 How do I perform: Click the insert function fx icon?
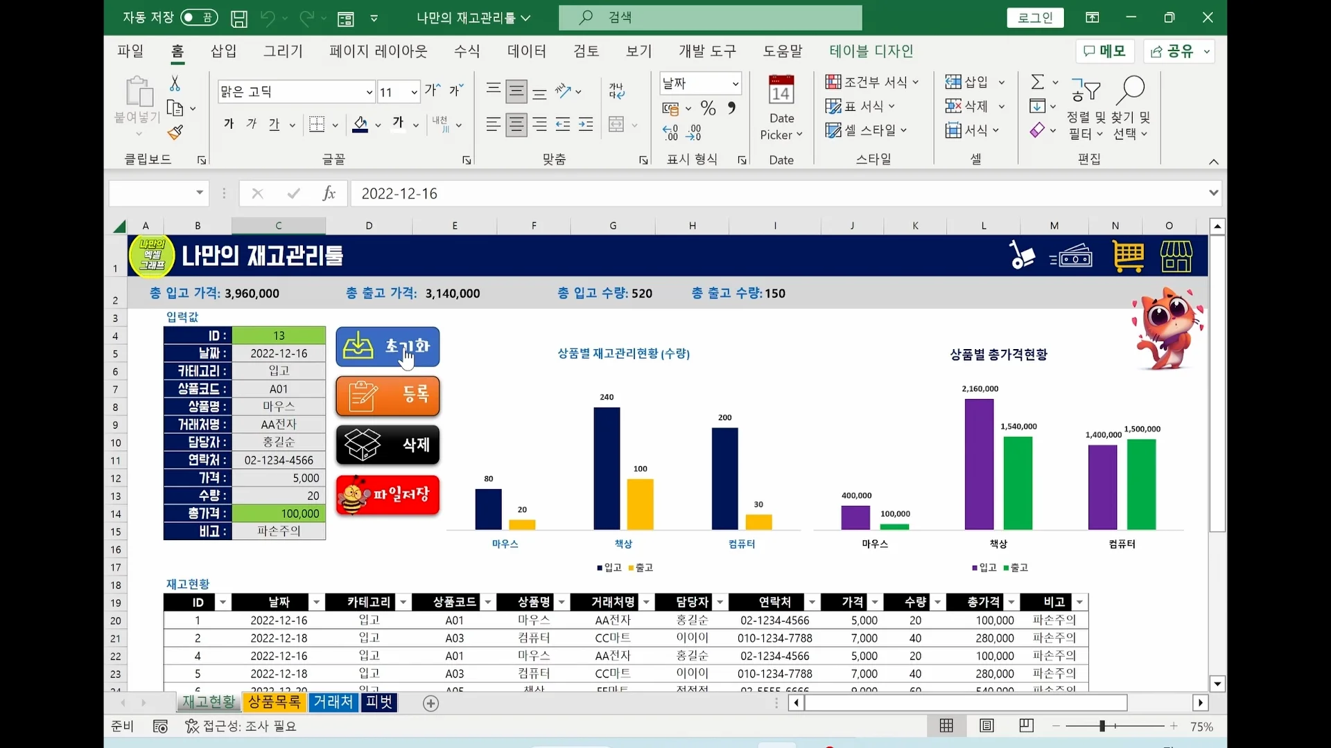tap(329, 194)
